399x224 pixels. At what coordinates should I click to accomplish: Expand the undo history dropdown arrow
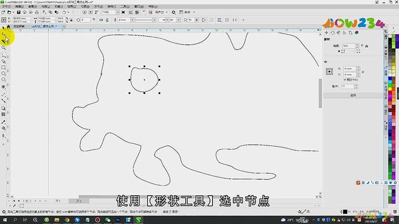pyautogui.click(x=68, y=12)
